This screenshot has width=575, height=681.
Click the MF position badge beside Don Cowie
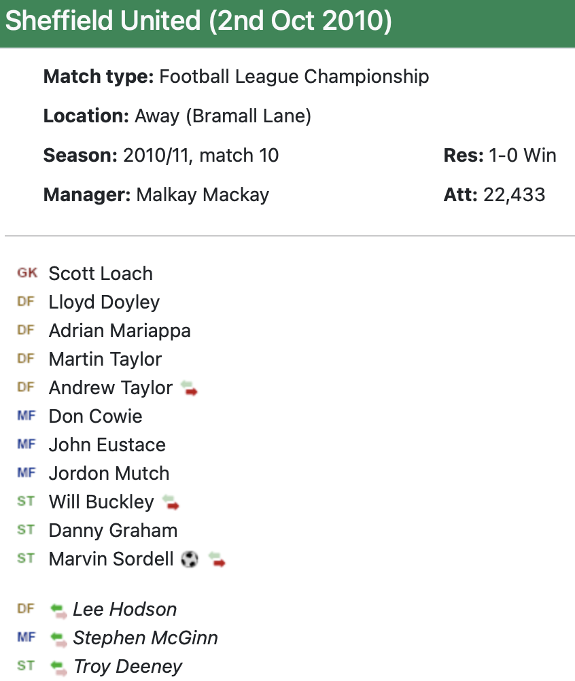pos(26,416)
